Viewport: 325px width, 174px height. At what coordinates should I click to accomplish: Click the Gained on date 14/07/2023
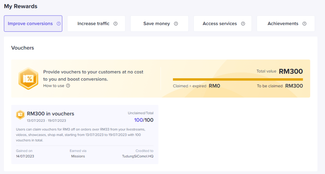click(25, 156)
